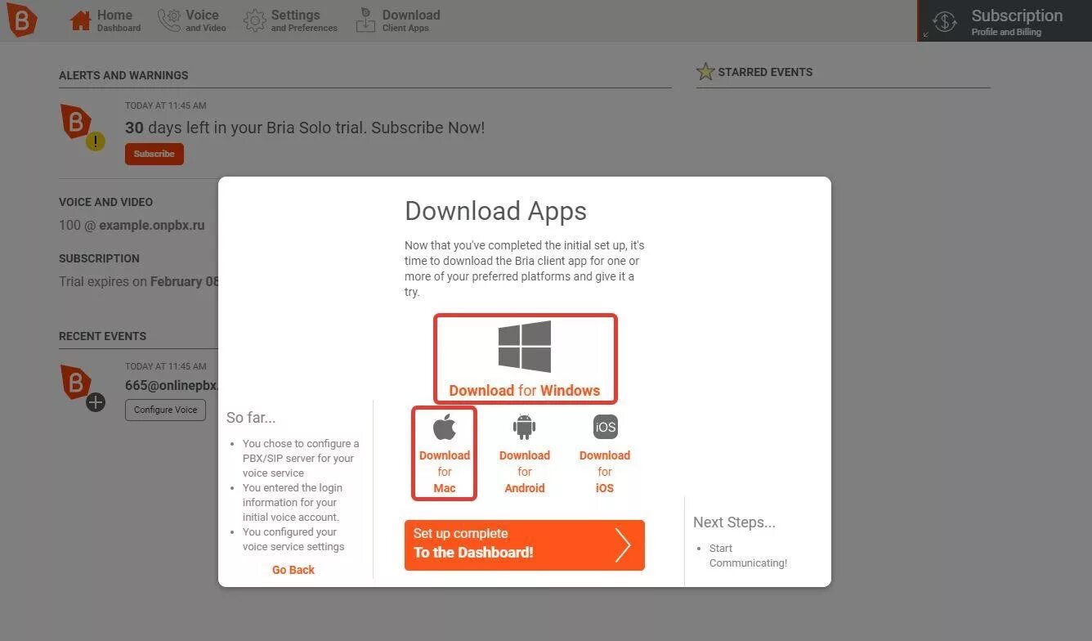This screenshot has height=641, width=1092.
Task: Open Settings and Preferences menu
Action: pyautogui.click(x=290, y=20)
